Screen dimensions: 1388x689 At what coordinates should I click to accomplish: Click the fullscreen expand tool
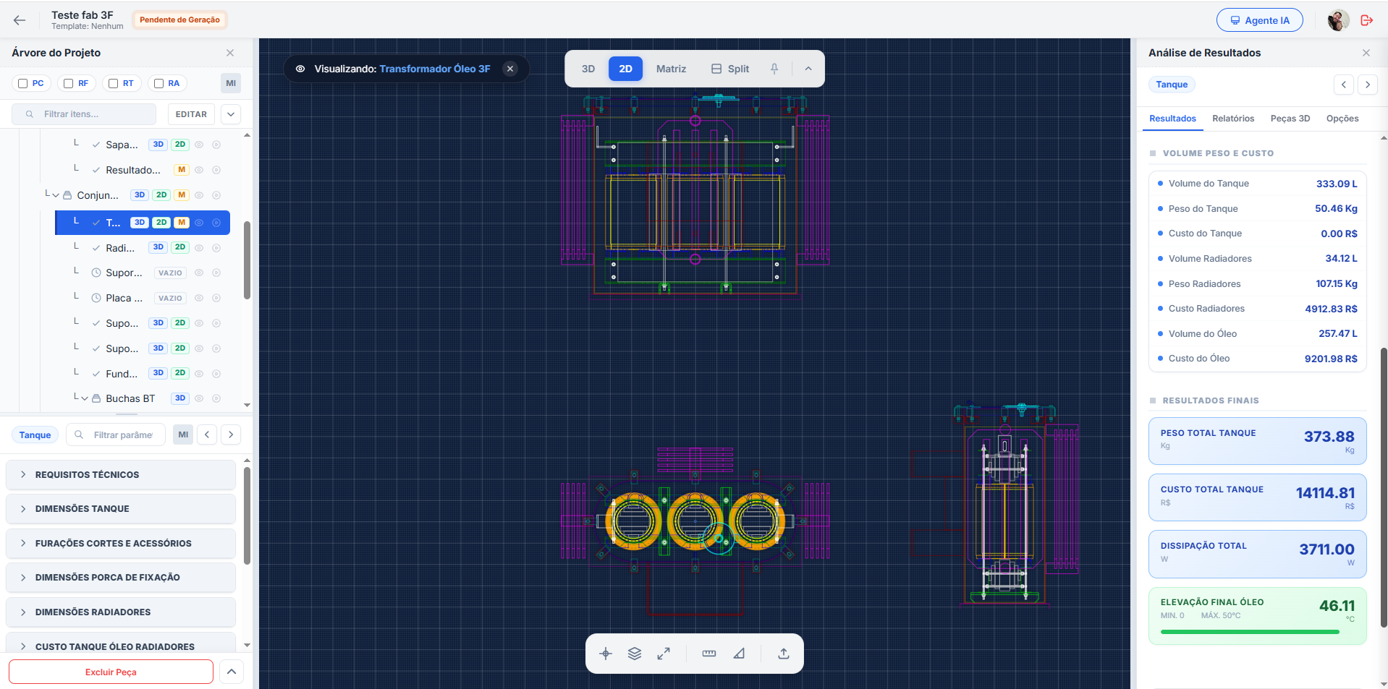[664, 654]
